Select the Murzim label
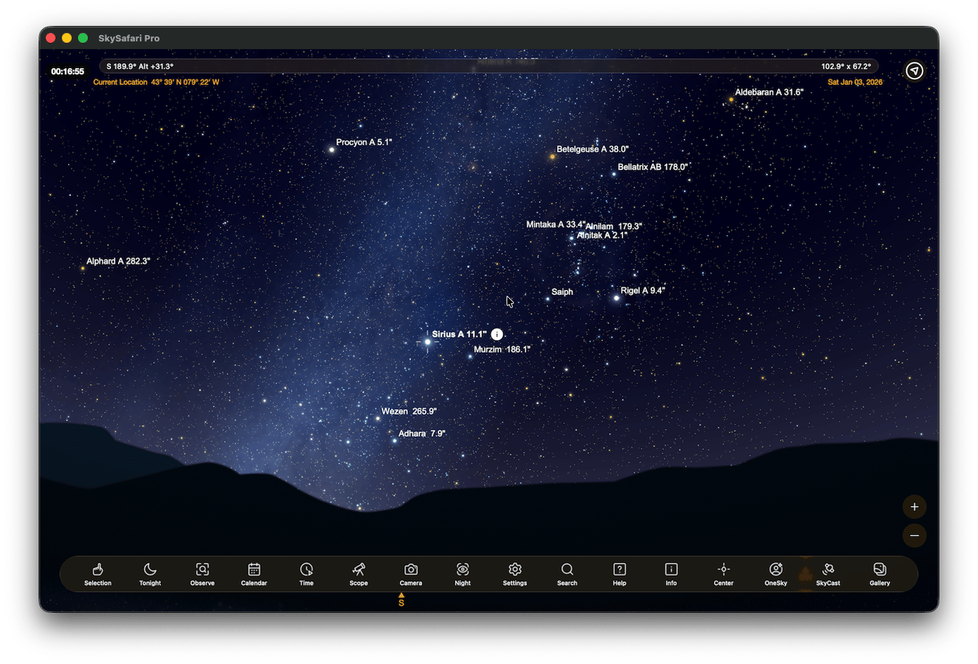Viewport: 978px width, 664px height. [502, 350]
